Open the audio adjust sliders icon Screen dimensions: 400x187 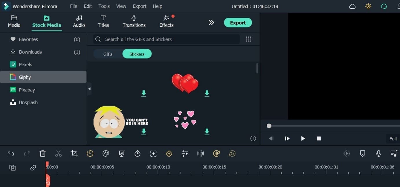coord(185,154)
